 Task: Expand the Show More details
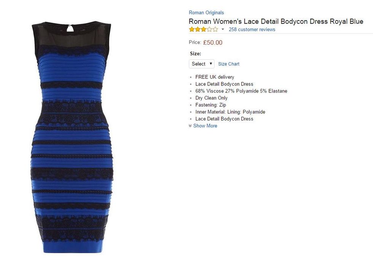click(205, 126)
